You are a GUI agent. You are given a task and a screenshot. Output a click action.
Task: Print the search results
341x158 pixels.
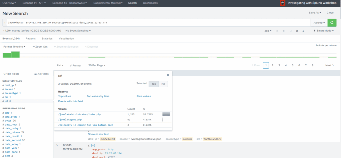[x=297, y=31]
